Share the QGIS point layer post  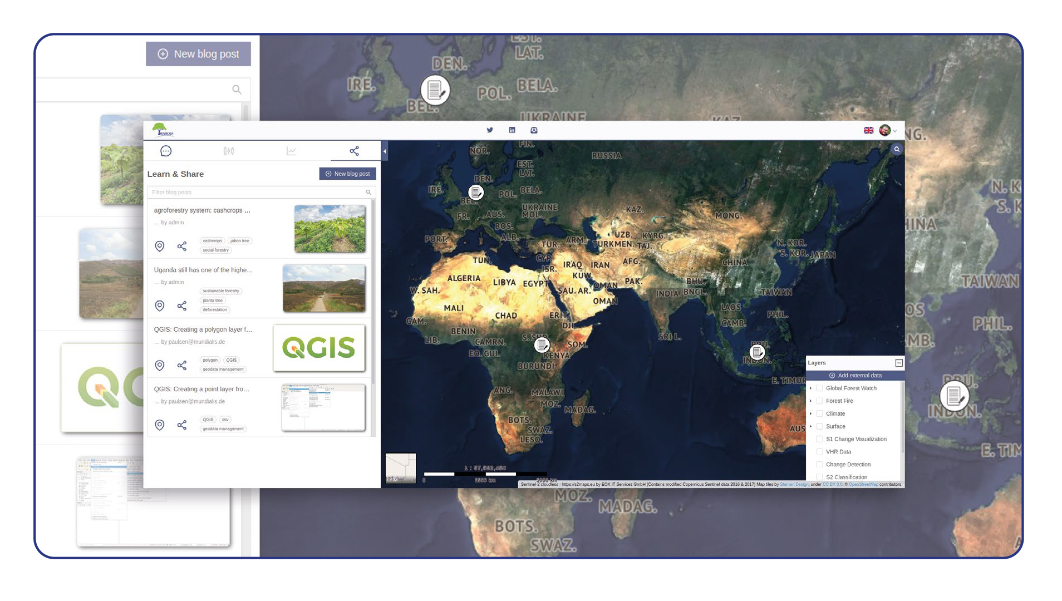(x=181, y=425)
